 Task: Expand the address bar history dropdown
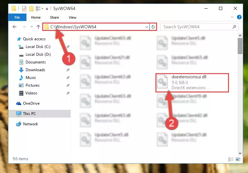pyautogui.click(x=147, y=27)
